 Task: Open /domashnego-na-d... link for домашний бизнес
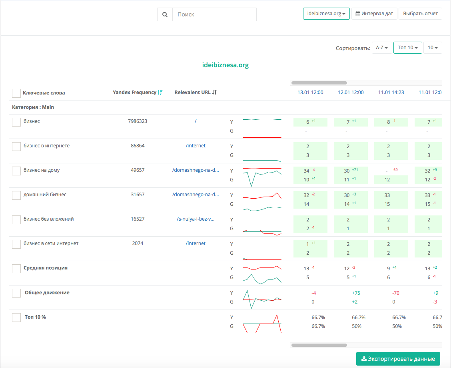[196, 195]
